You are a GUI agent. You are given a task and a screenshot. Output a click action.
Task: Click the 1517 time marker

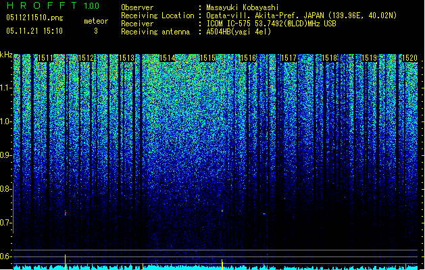289,58
